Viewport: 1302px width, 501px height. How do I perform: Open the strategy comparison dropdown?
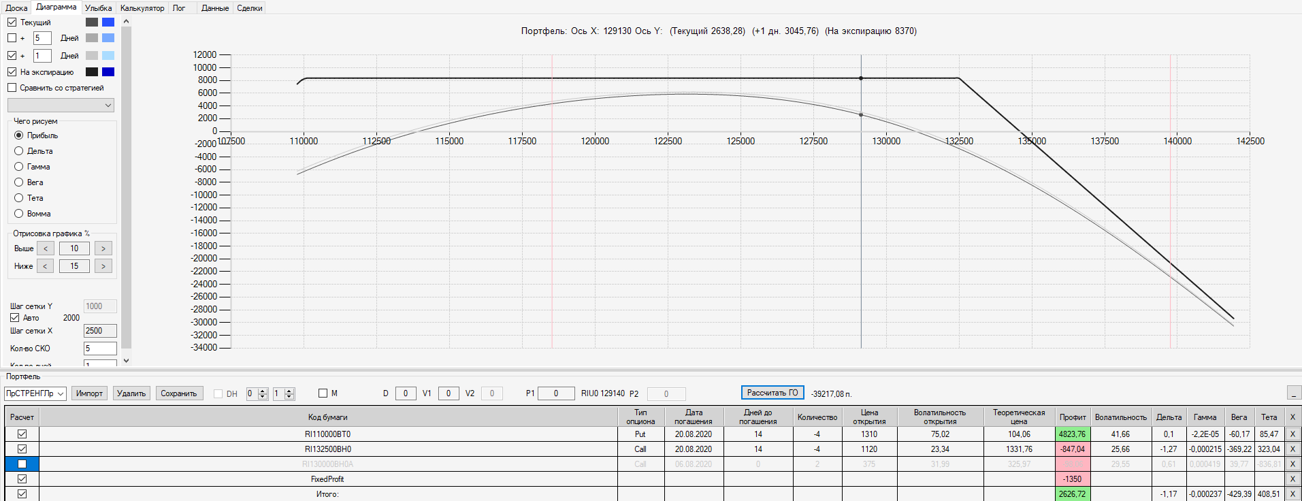[61, 106]
